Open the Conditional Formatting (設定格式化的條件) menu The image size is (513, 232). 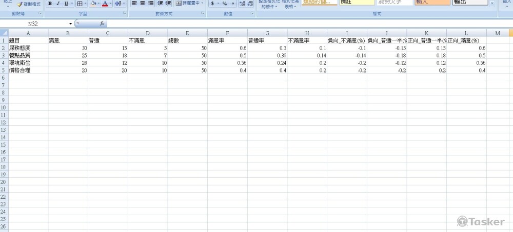269,4
